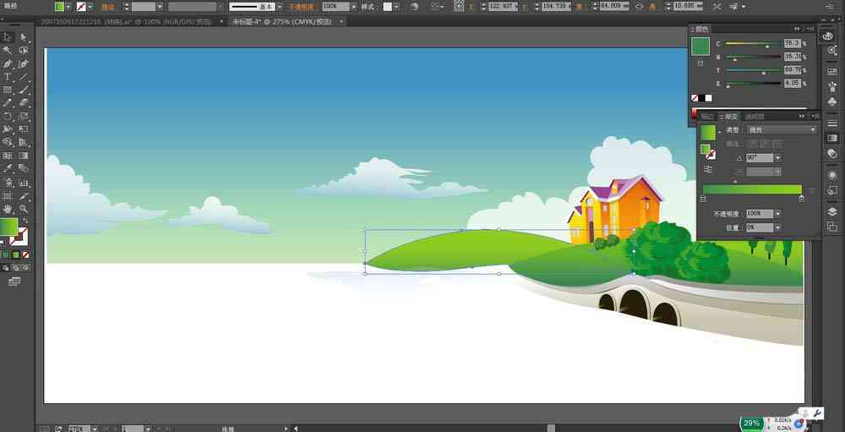Open the Color Guide panel dock icon

tap(832, 52)
